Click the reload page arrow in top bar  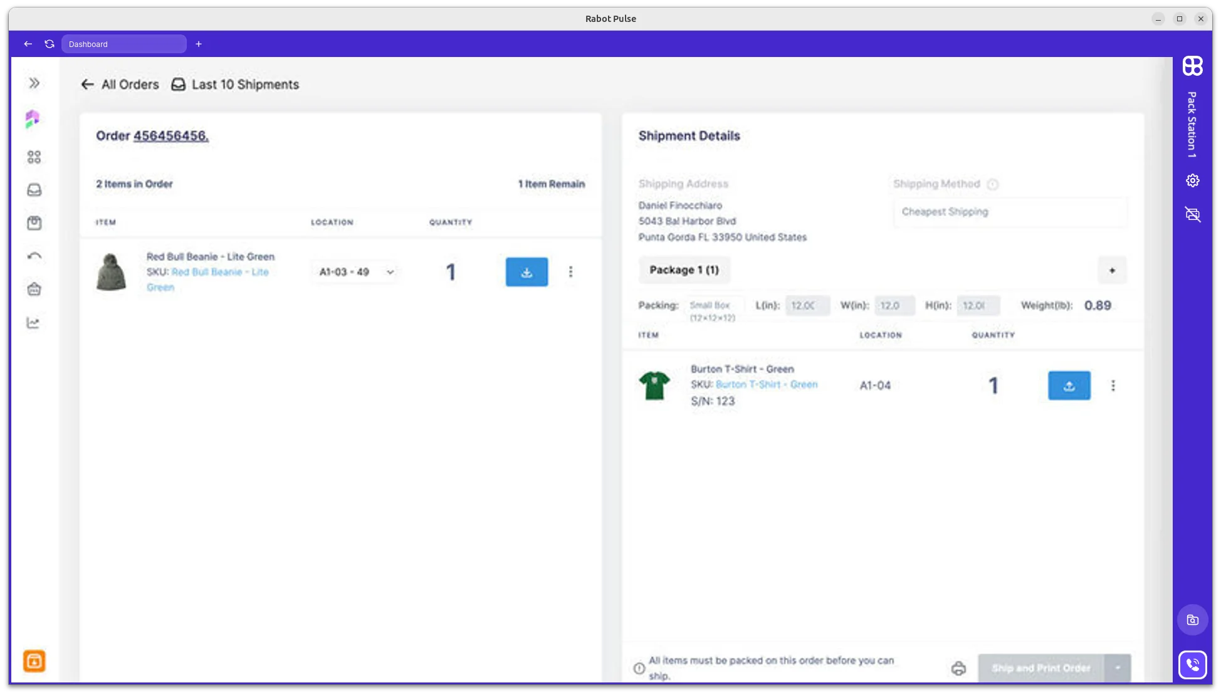click(x=50, y=44)
